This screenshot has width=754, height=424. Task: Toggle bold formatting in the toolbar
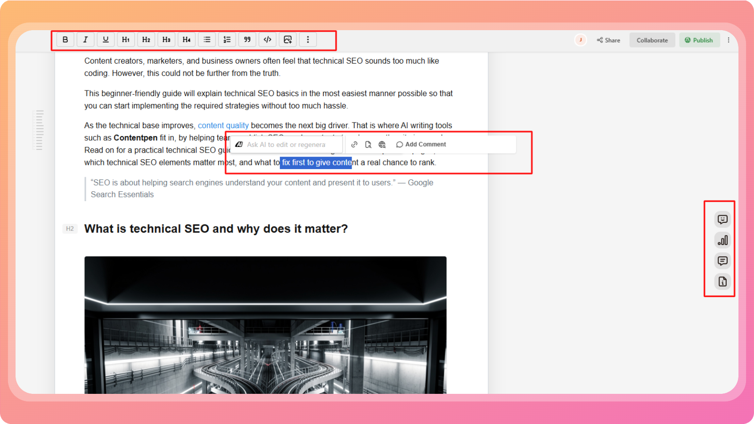[x=66, y=40]
